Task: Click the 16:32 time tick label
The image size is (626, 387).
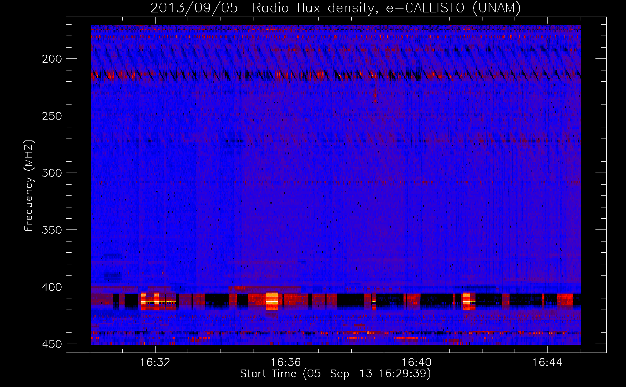Action: click(x=155, y=363)
